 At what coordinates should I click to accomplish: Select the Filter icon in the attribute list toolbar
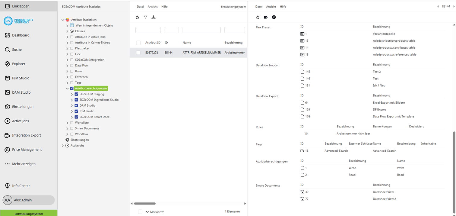coord(145,17)
